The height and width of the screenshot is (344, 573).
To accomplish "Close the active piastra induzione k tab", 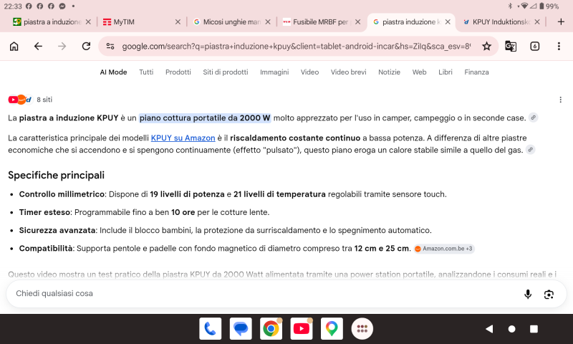I will pyautogui.click(x=448, y=22).
